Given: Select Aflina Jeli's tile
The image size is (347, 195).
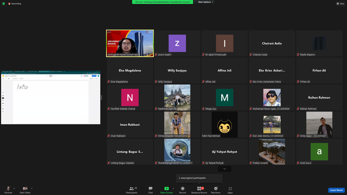Looking at the screenshot, I should coord(224,70).
